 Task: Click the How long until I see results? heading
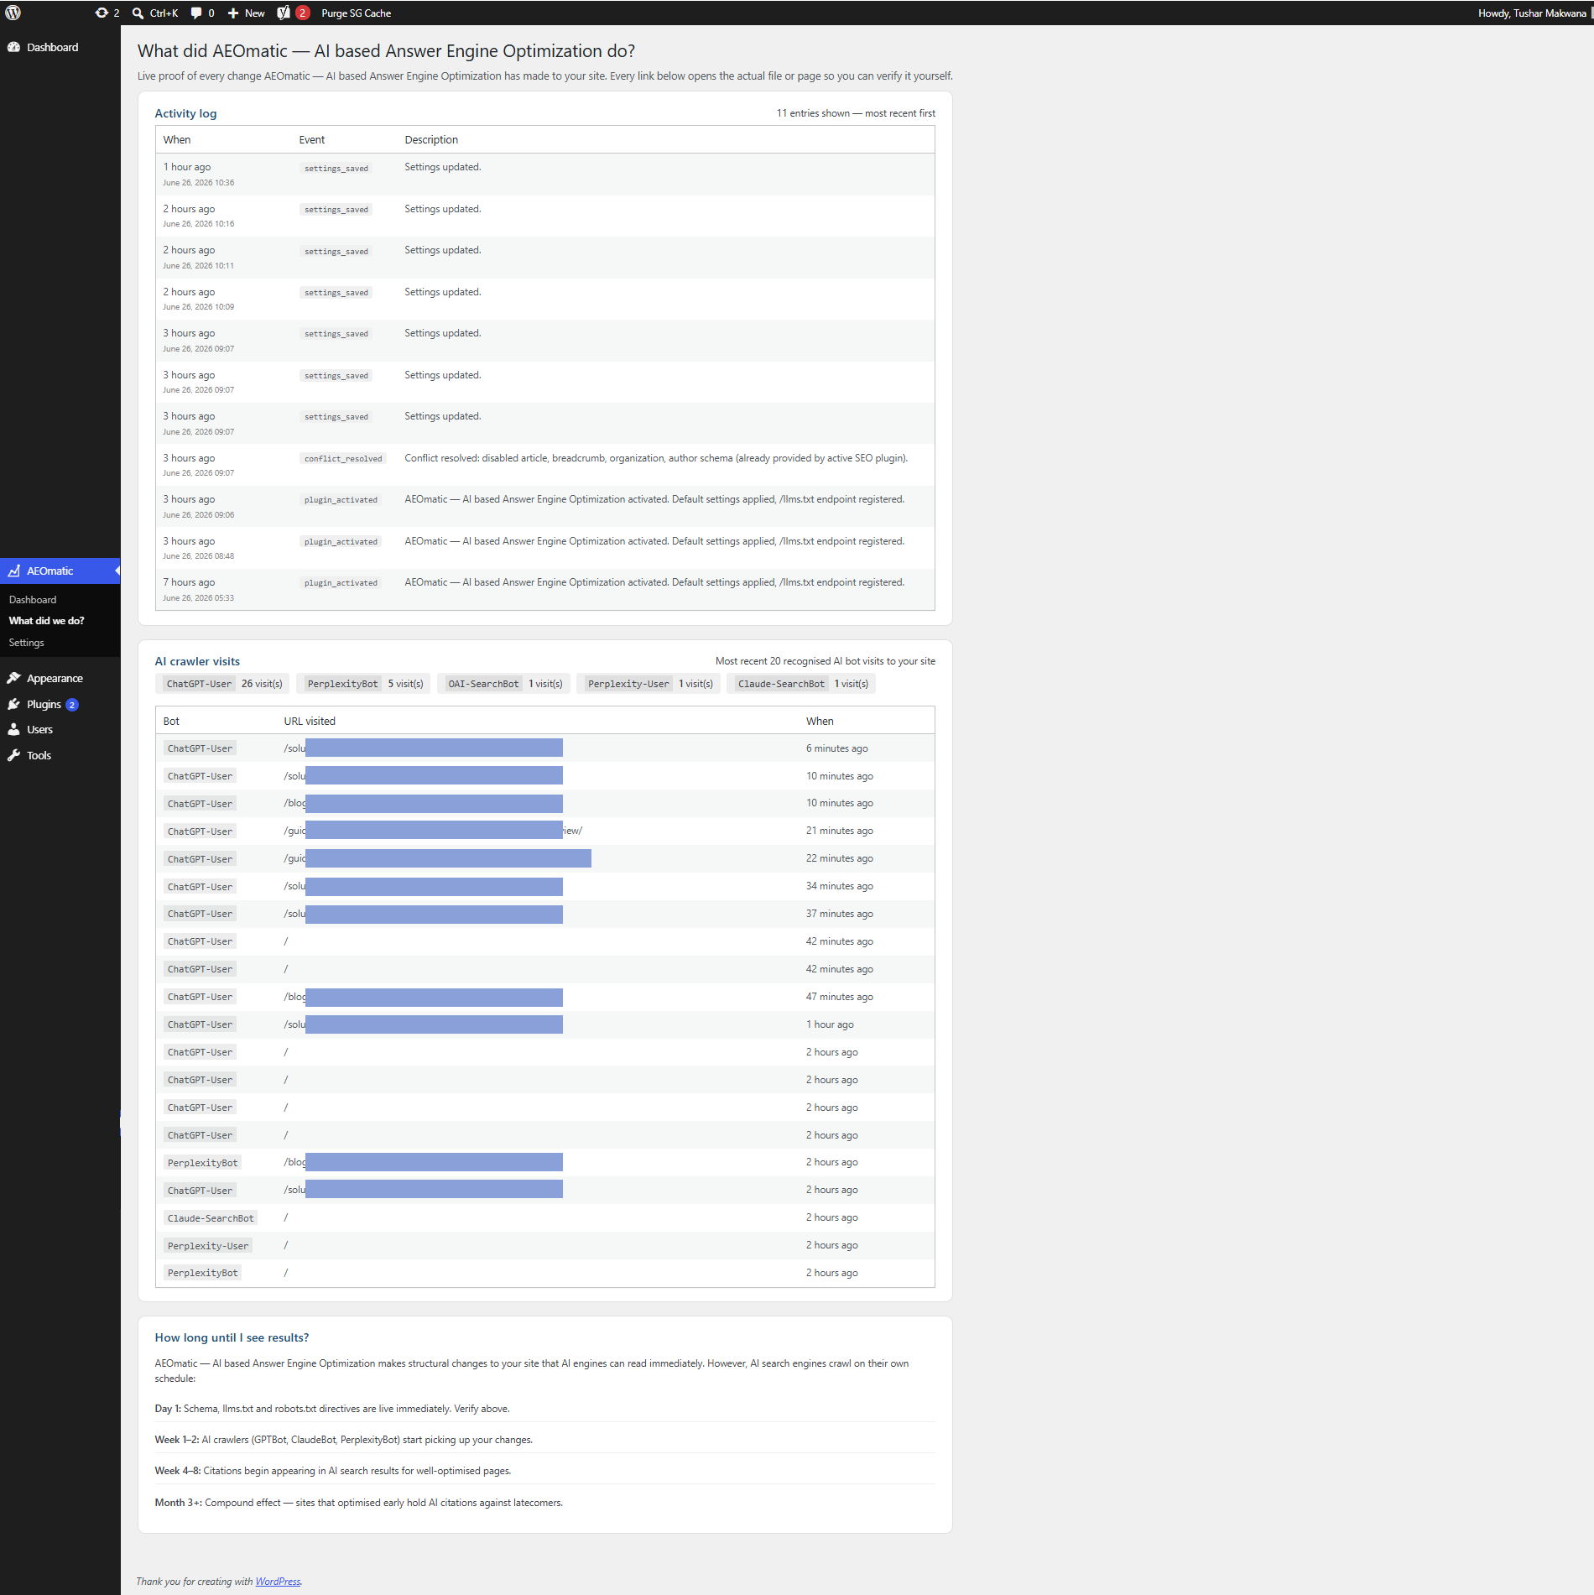click(x=232, y=1337)
